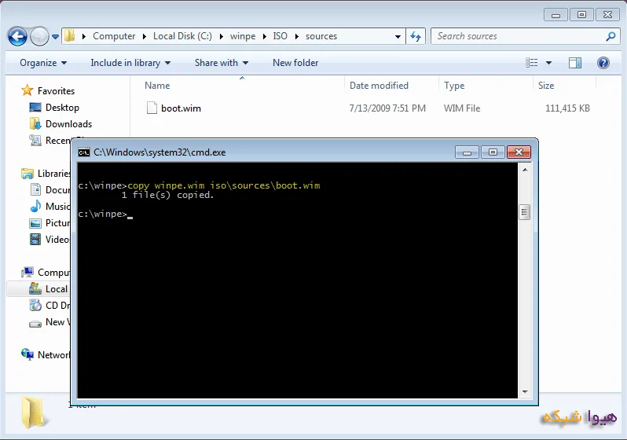
Task: Click the New Volume drive icon
Action: 35,323
